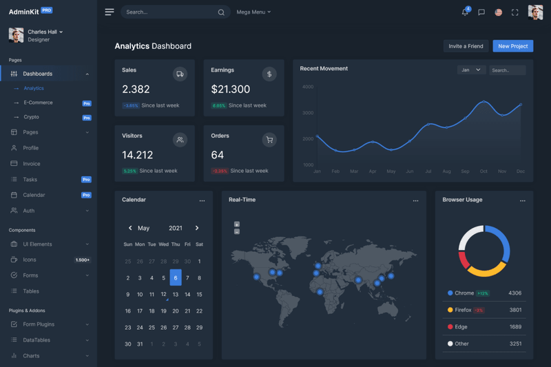Open the Jan month dropdown

[x=471, y=70]
